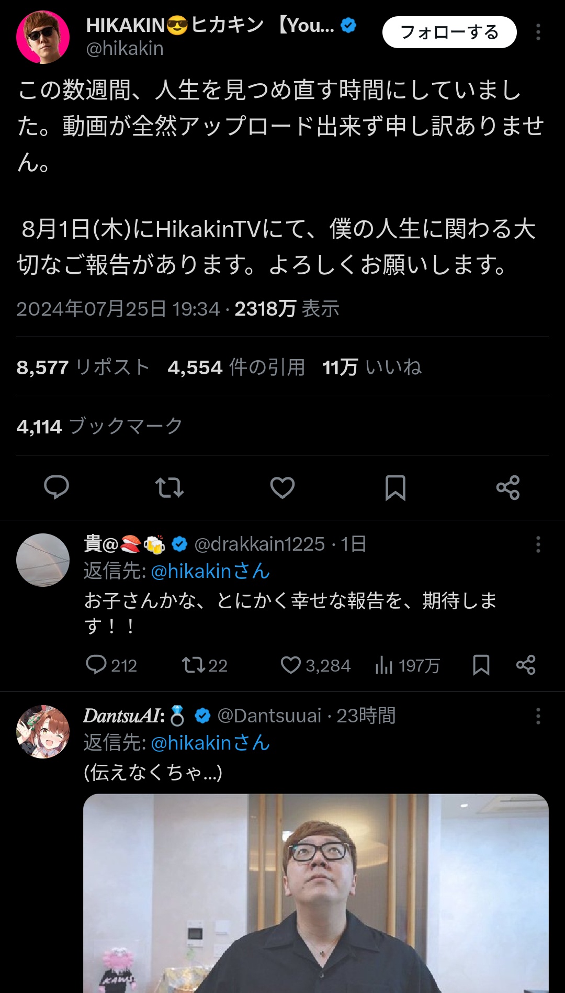
Task: Open more options on drakkain1225's reply
Action: click(538, 544)
